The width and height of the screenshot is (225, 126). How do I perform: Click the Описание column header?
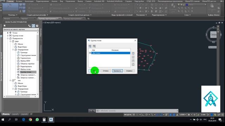click(x=115, y=50)
